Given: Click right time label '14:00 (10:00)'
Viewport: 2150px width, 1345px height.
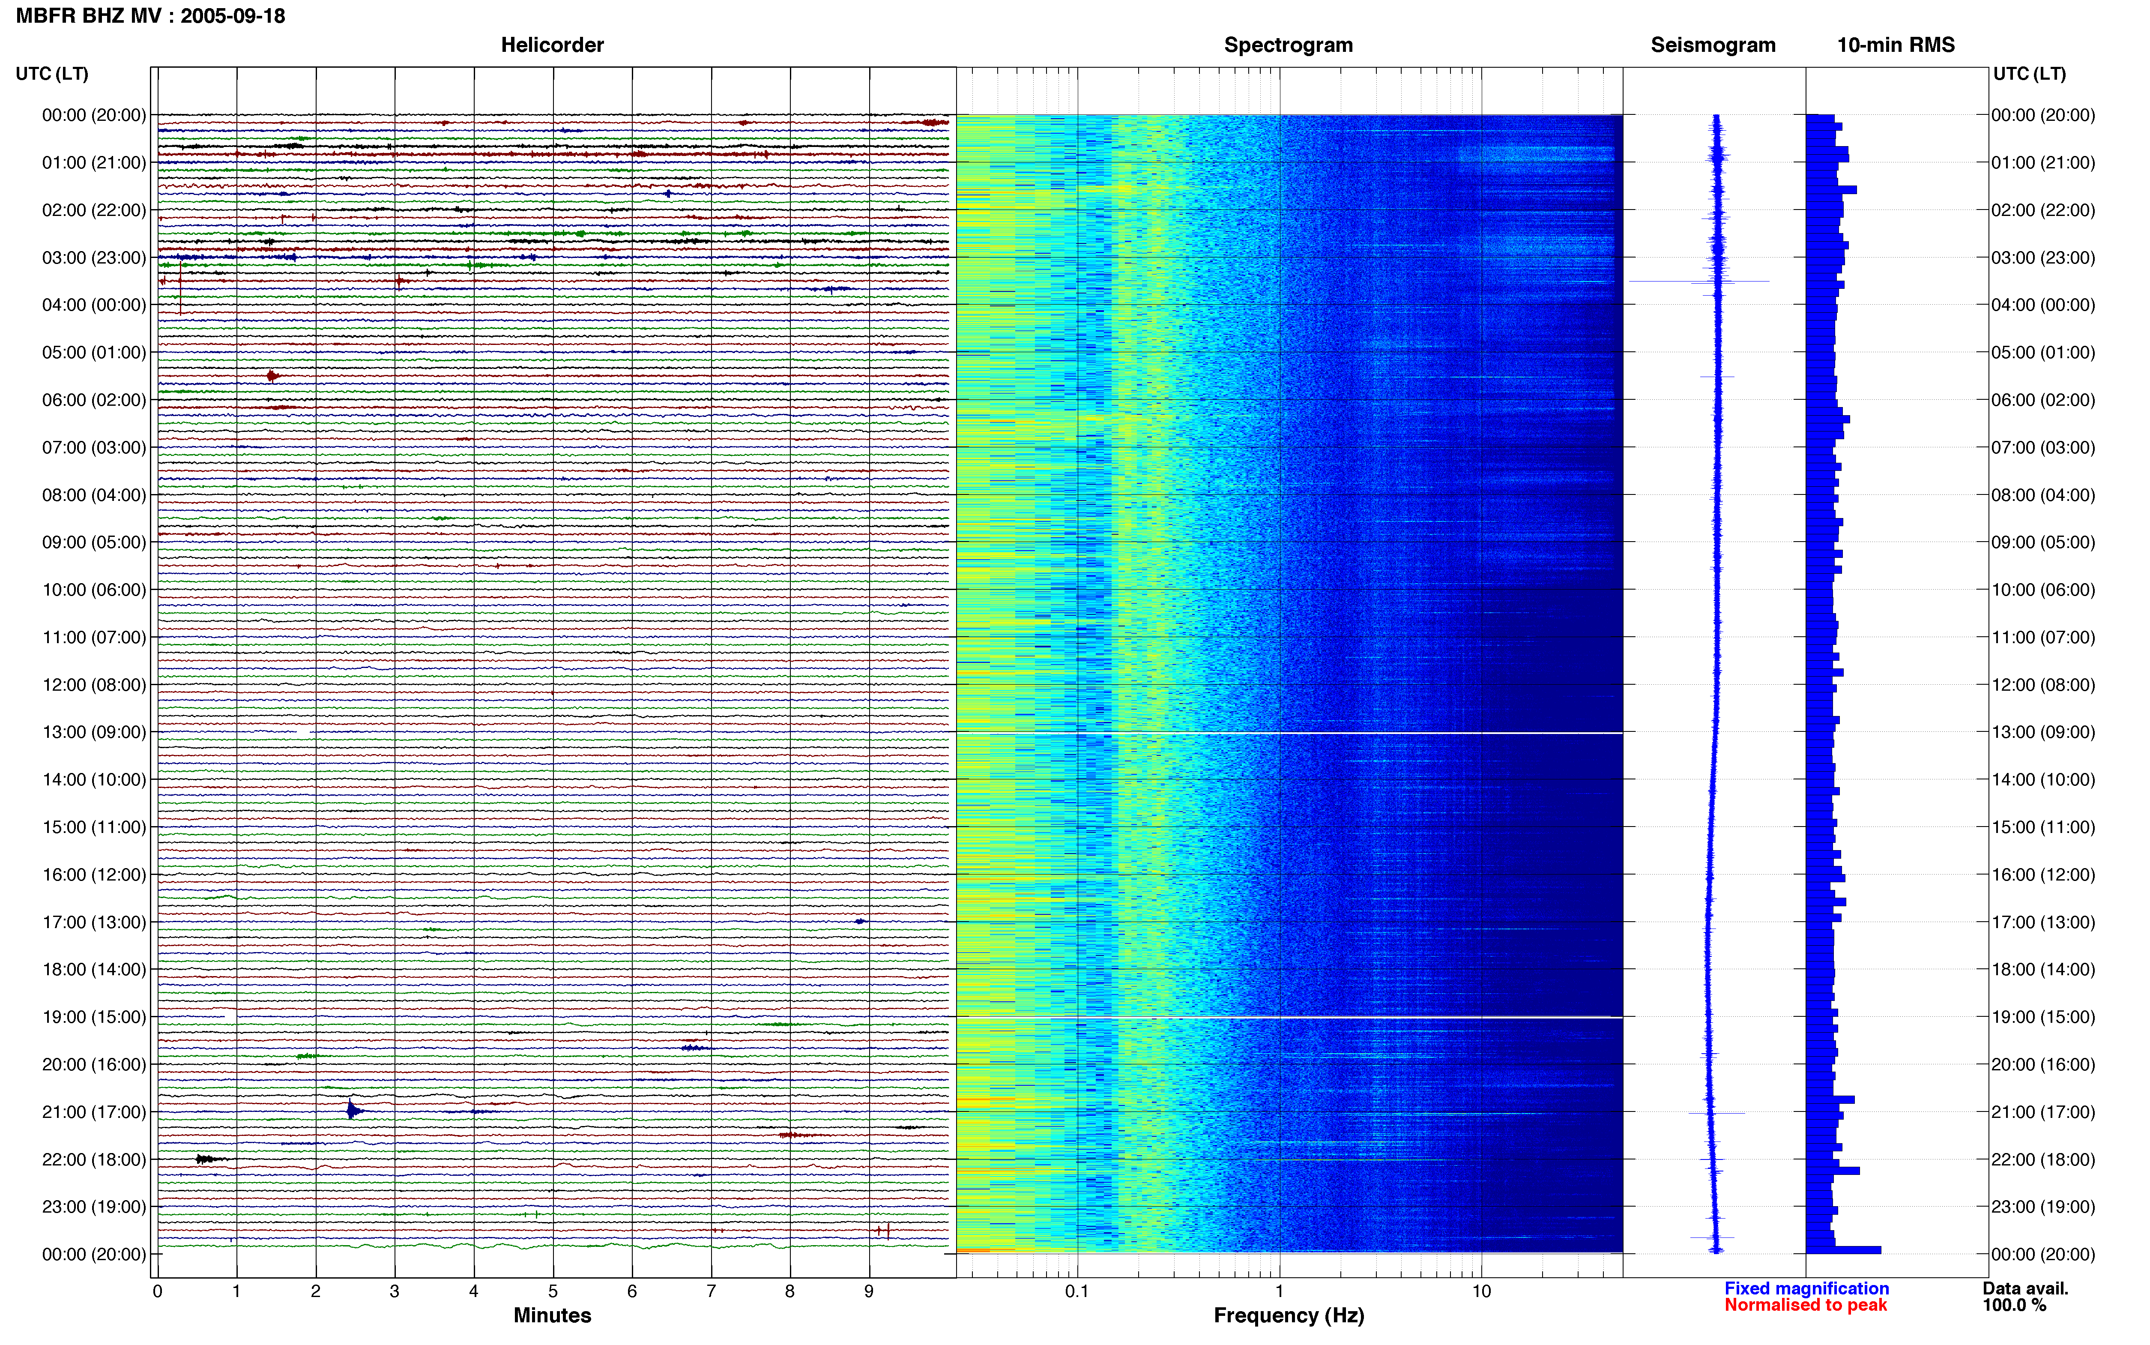Looking at the screenshot, I should point(2043,779).
